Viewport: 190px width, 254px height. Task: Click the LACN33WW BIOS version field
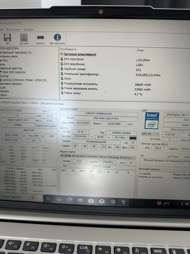pos(114,124)
